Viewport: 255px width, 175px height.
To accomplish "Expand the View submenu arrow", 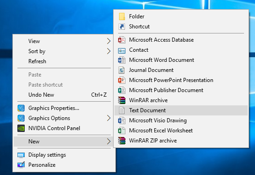I will coord(109,41).
